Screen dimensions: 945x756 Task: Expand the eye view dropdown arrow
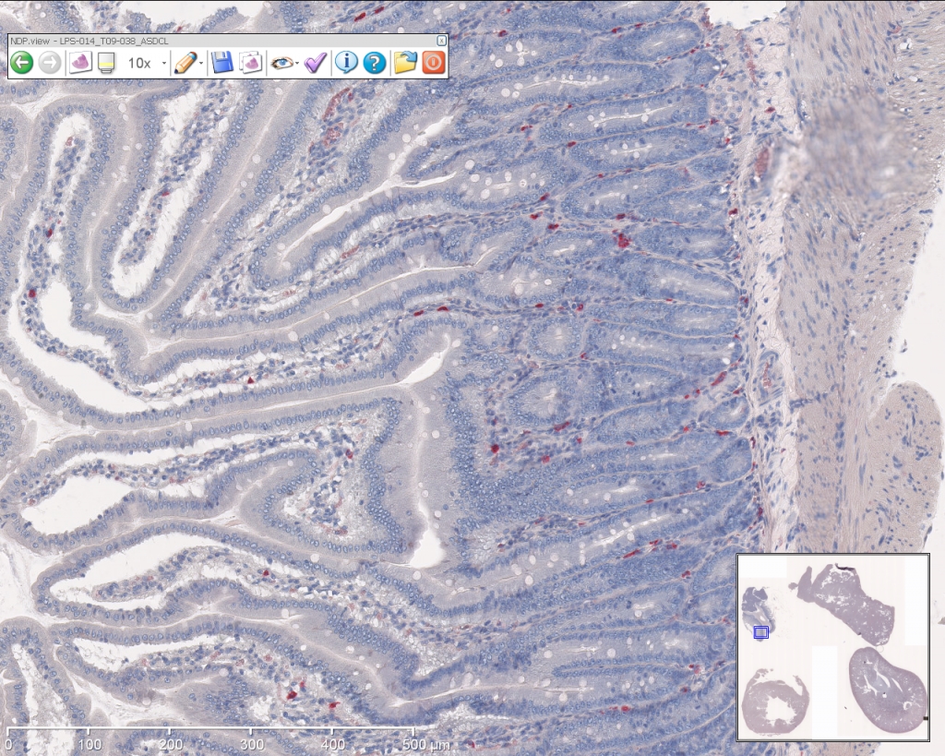point(297,64)
